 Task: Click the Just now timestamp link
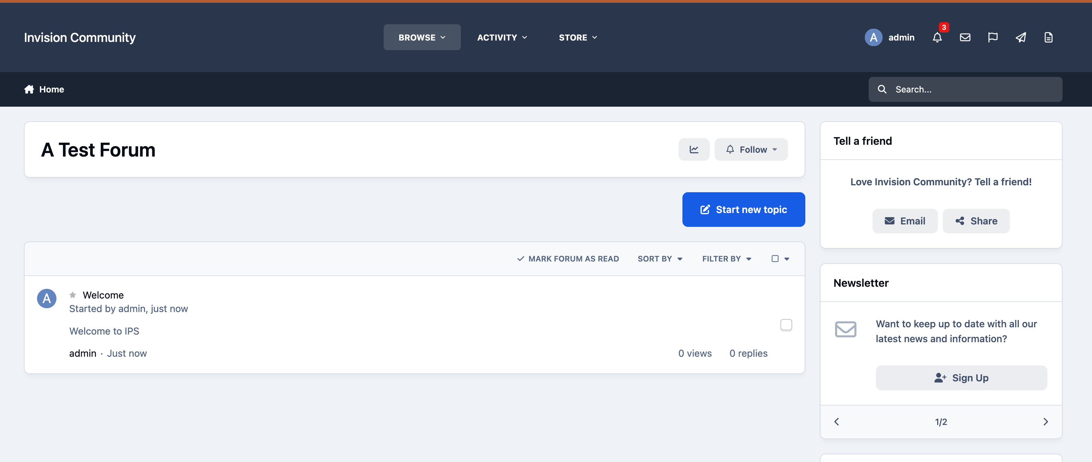point(127,354)
